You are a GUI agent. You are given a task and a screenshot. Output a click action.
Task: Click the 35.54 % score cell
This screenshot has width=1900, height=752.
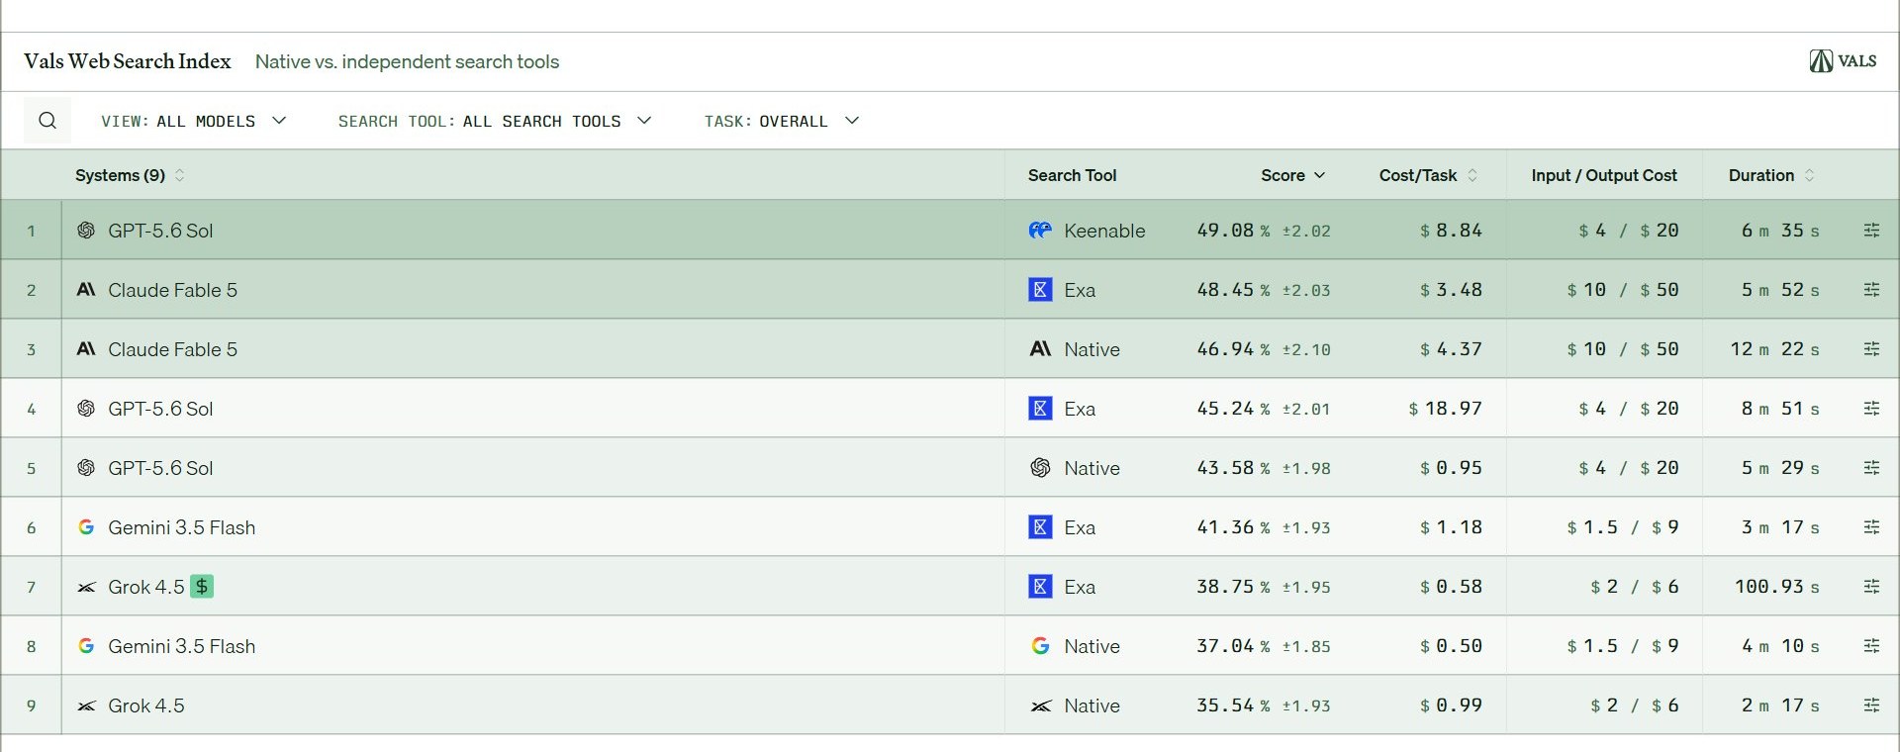coord(1263,705)
